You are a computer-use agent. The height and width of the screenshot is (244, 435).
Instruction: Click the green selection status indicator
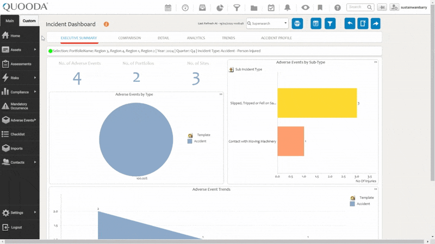(50, 51)
